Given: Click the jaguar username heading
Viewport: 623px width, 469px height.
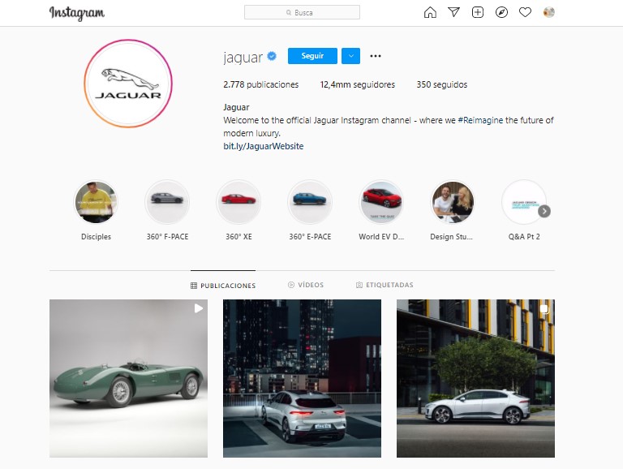Looking at the screenshot, I should (x=243, y=57).
